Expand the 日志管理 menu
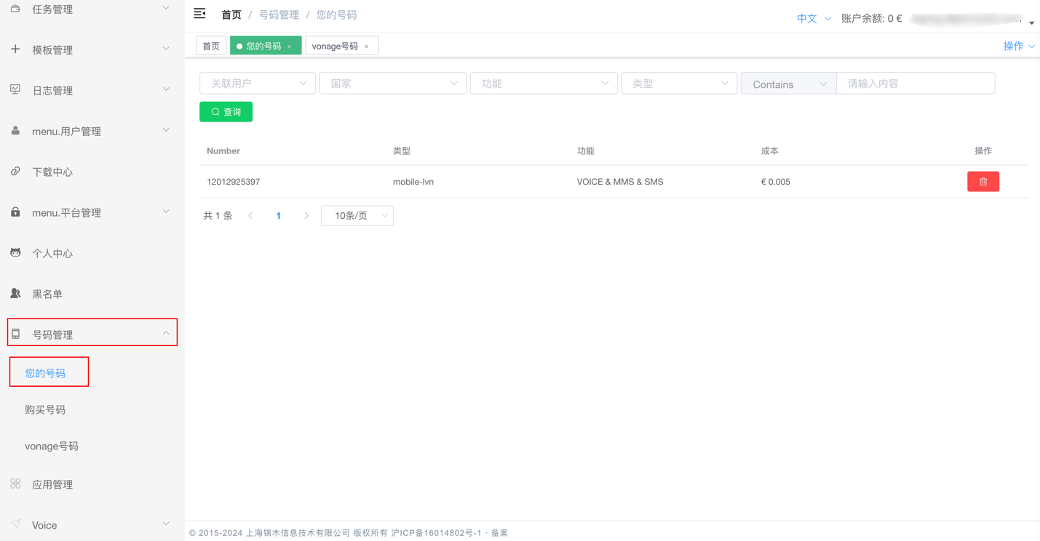The image size is (1040, 541). (x=166, y=90)
